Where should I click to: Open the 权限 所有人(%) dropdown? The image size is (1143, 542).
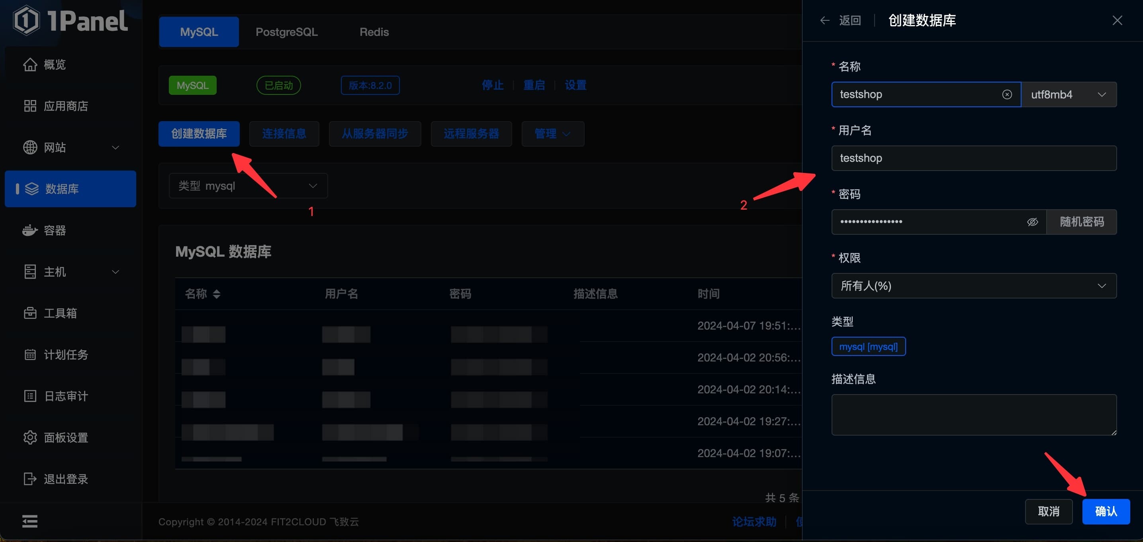click(973, 286)
